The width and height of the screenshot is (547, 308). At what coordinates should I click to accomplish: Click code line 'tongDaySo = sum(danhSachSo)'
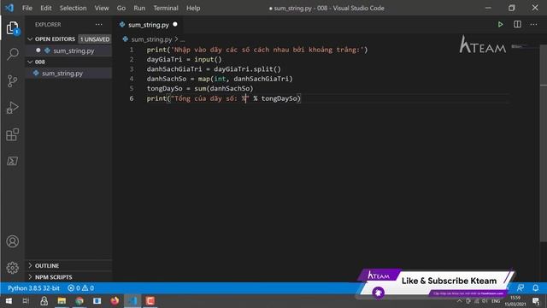[x=200, y=88]
